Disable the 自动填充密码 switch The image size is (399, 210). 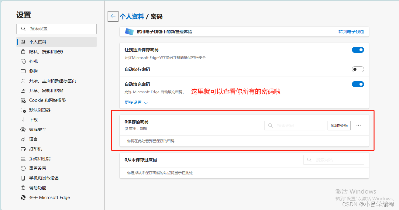coord(358,84)
